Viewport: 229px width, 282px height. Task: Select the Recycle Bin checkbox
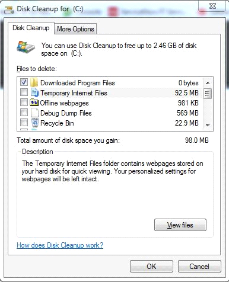[x=24, y=123]
